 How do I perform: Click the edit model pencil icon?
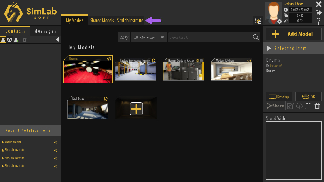[290, 106]
